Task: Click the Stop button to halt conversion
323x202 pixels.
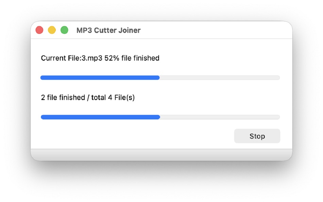Action: (x=257, y=136)
